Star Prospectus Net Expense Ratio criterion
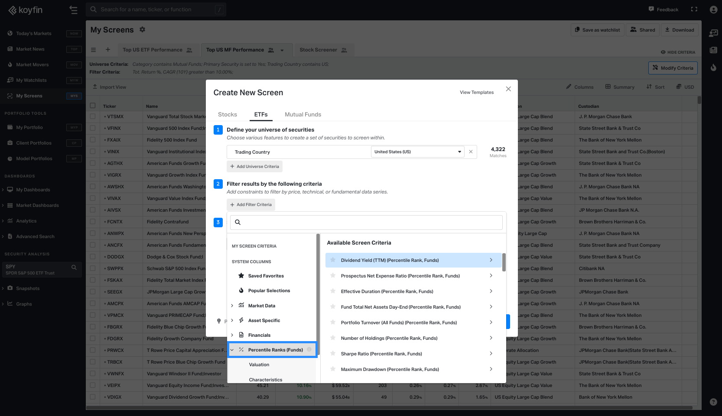 tap(333, 276)
